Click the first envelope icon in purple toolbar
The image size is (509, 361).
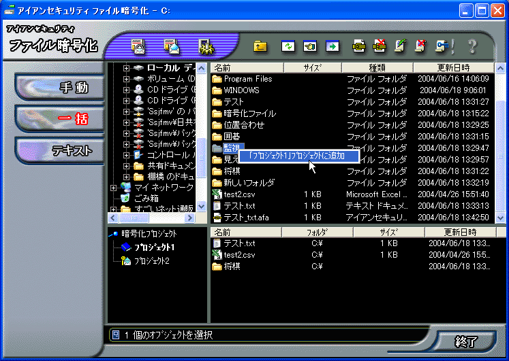[139, 46]
